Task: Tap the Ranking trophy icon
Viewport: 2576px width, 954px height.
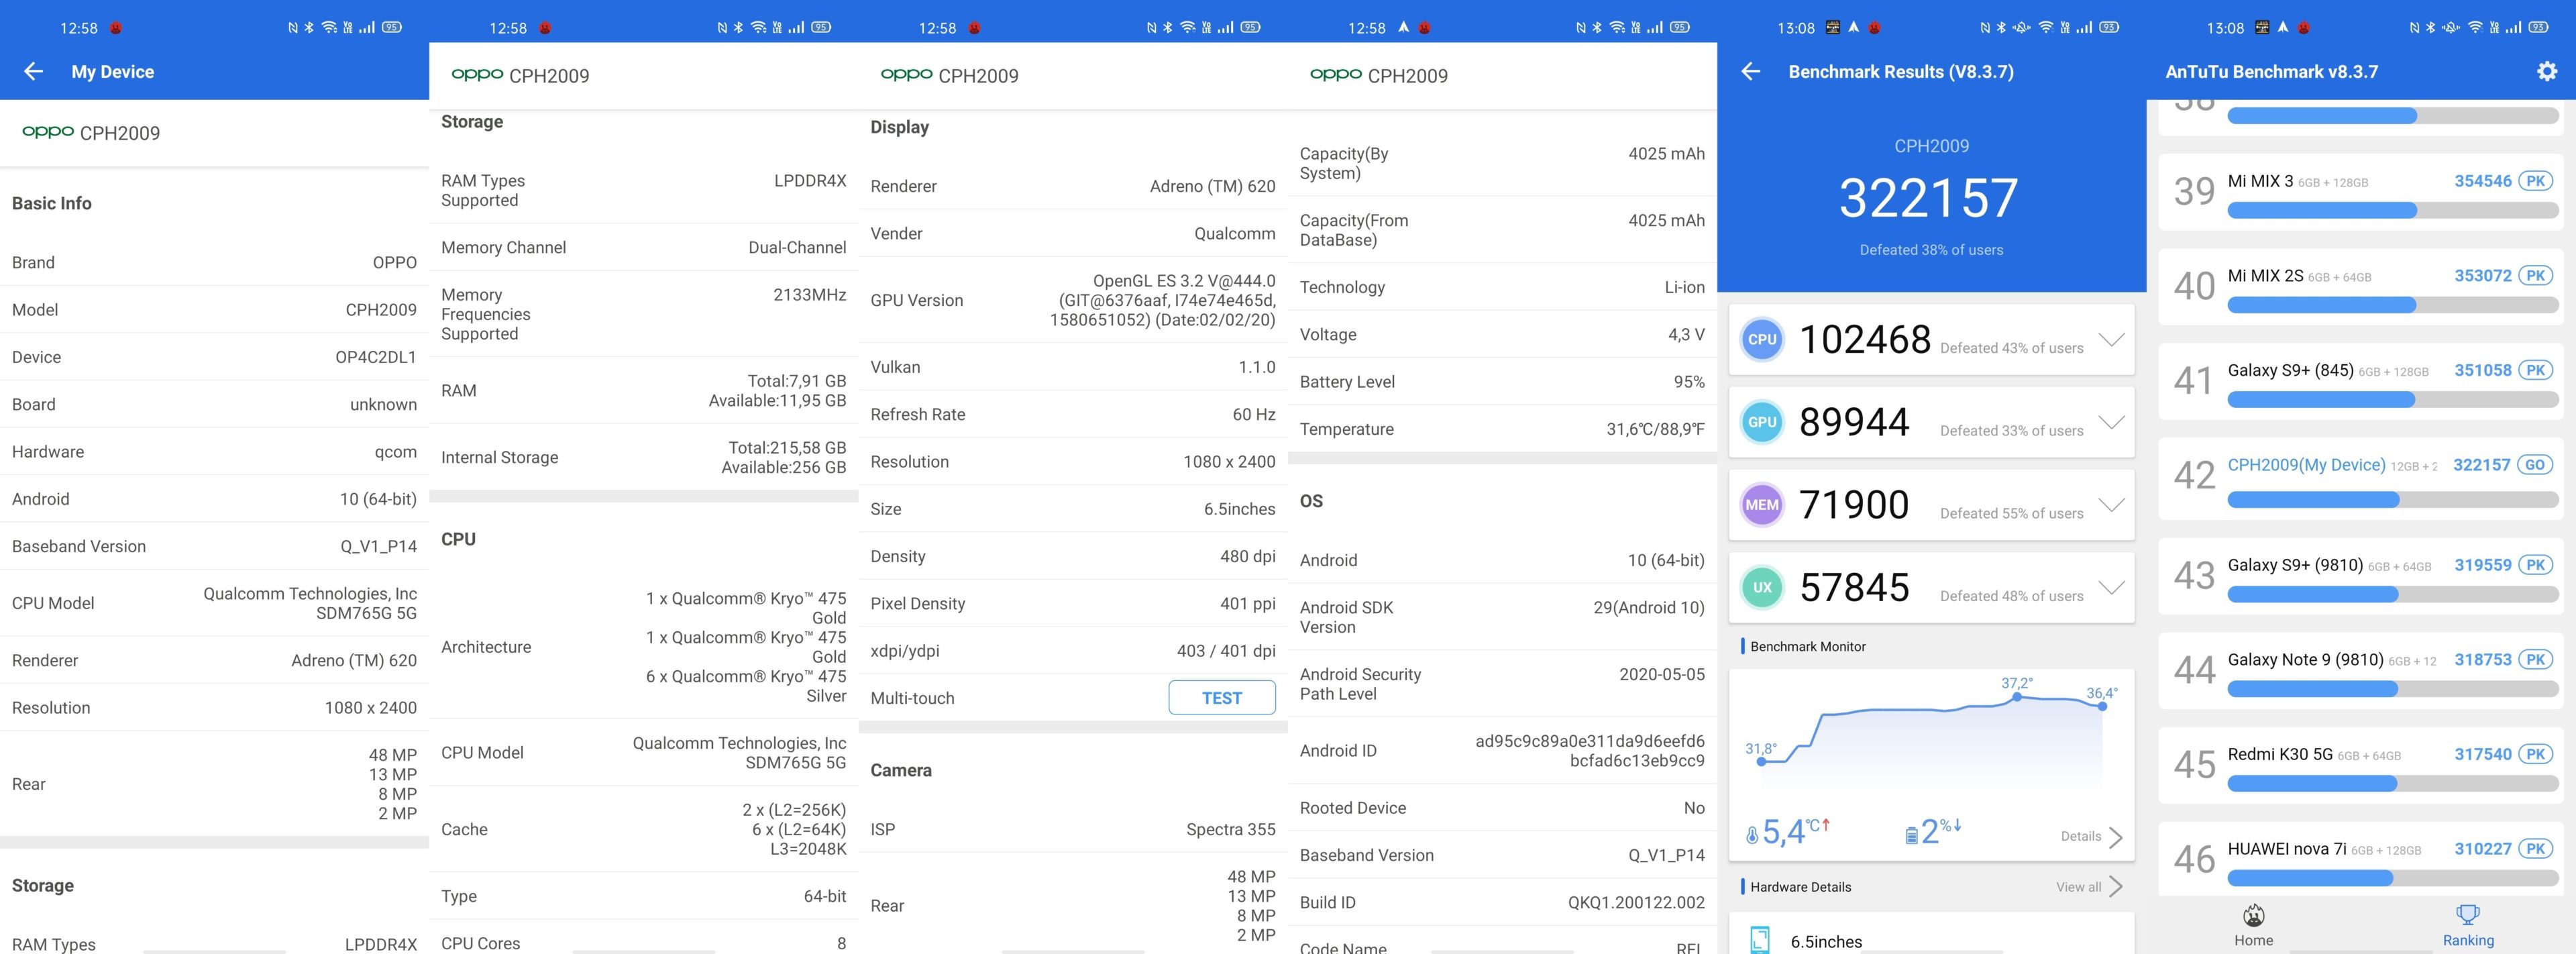Action: click(x=2468, y=915)
